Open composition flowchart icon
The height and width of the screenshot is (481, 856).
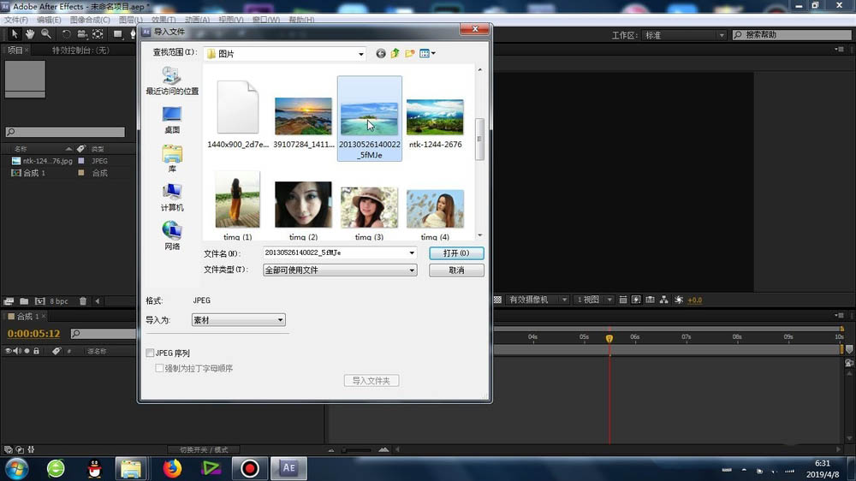click(664, 300)
